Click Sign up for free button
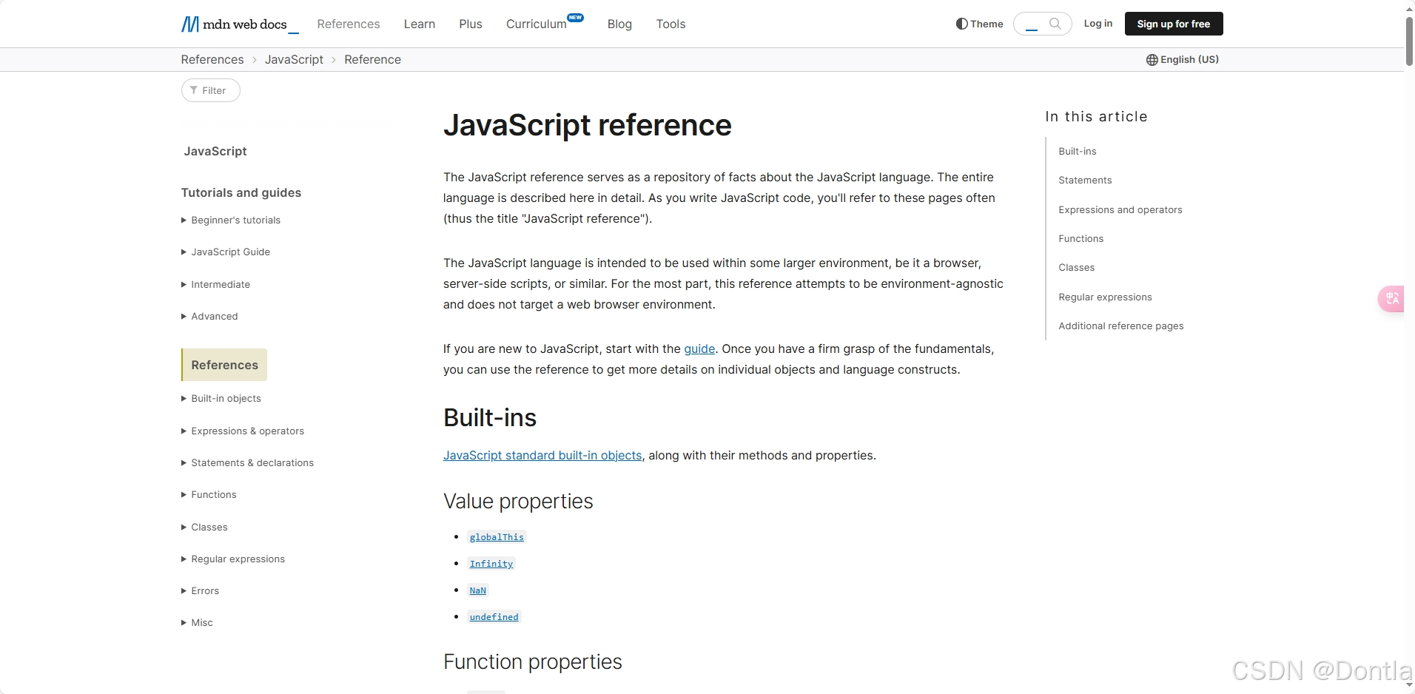The height and width of the screenshot is (694, 1415). pos(1174,24)
